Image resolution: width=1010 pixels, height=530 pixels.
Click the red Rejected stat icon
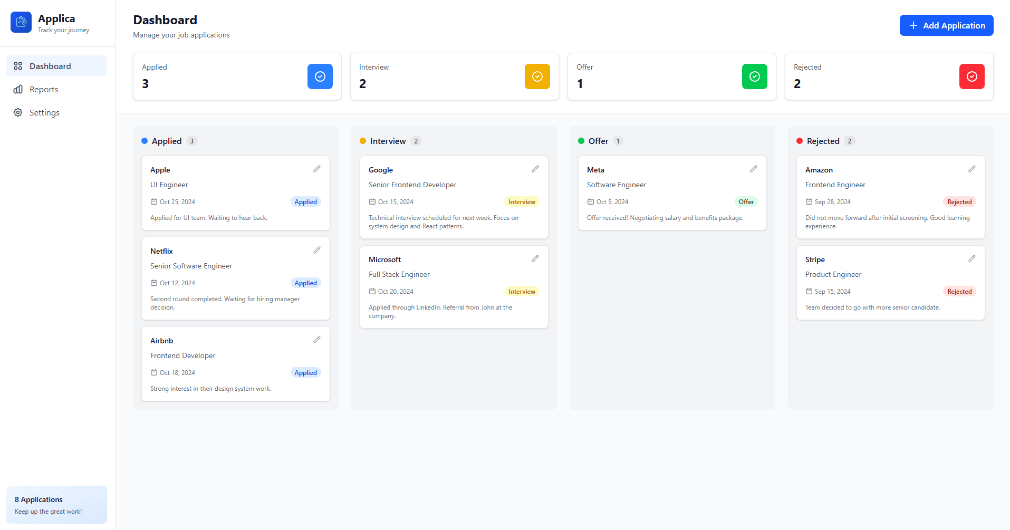tap(971, 76)
